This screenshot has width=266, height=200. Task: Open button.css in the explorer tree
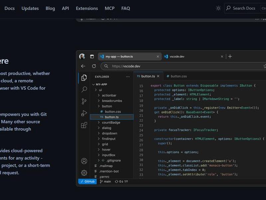[112, 112]
